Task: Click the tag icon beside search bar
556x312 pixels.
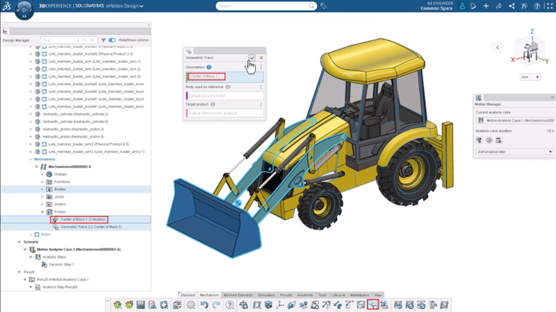Action: [x=323, y=6]
